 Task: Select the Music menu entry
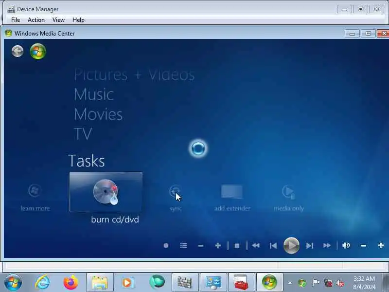pos(94,94)
